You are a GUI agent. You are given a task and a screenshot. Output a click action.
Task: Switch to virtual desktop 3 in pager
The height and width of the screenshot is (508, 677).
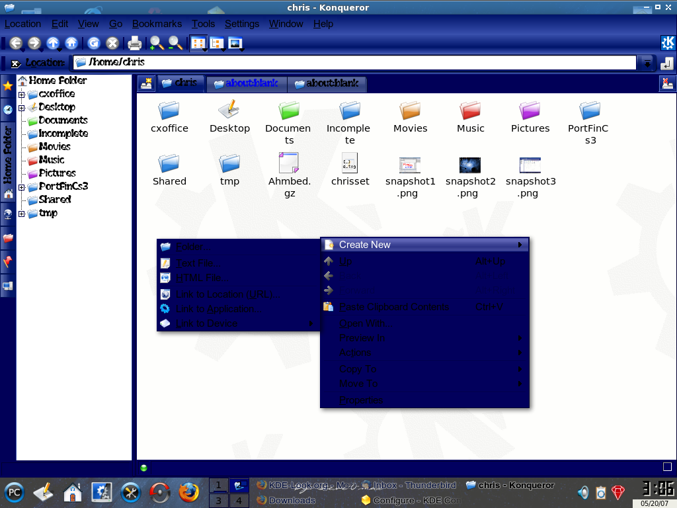pyautogui.click(x=218, y=500)
